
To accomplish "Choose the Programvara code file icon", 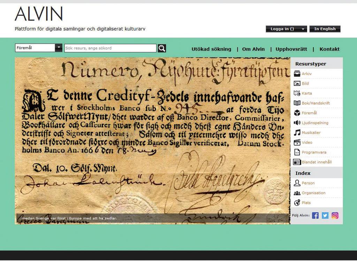I will tap(297, 152).
